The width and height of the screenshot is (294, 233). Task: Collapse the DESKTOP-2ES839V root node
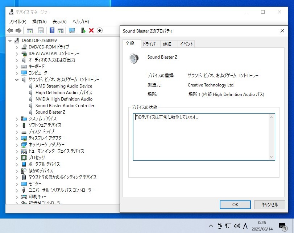click(10, 41)
